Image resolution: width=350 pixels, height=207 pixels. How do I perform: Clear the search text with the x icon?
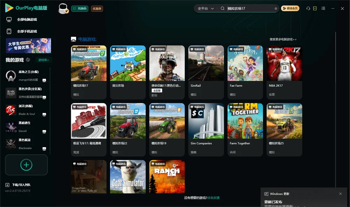(x=276, y=8)
